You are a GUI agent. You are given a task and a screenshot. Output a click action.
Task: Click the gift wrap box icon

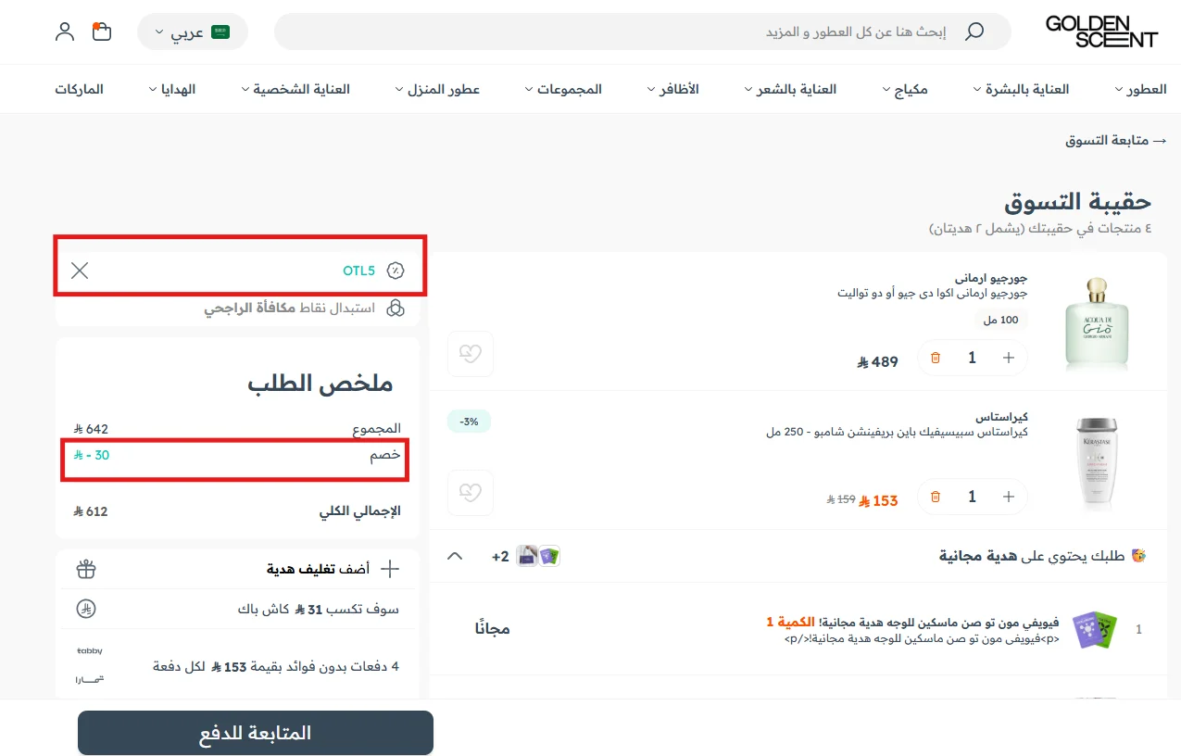point(86,569)
